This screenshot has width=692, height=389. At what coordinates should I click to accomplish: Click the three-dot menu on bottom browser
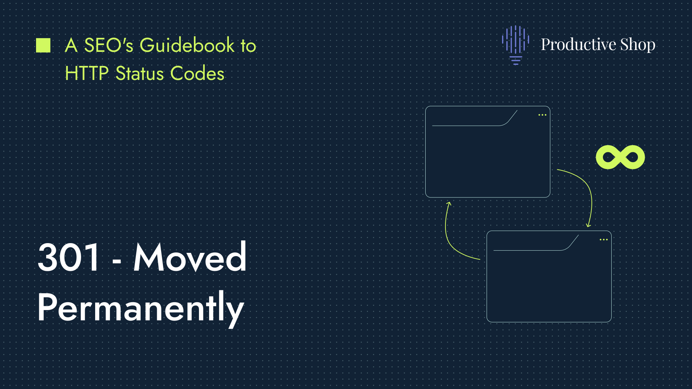point(604,239)
